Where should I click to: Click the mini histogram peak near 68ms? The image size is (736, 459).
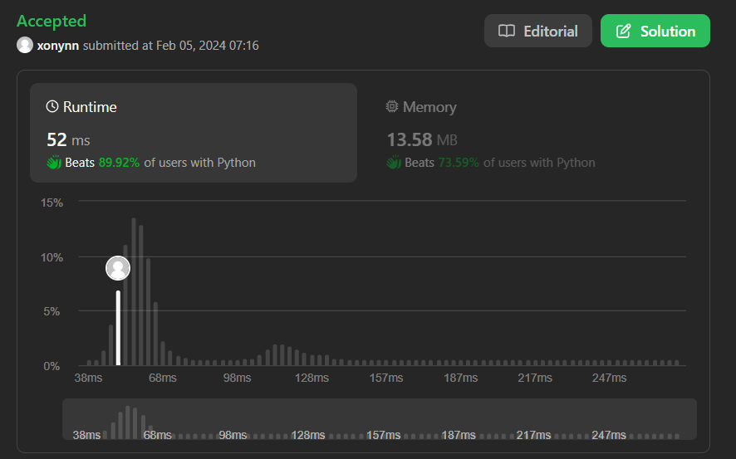click(128, 422)
